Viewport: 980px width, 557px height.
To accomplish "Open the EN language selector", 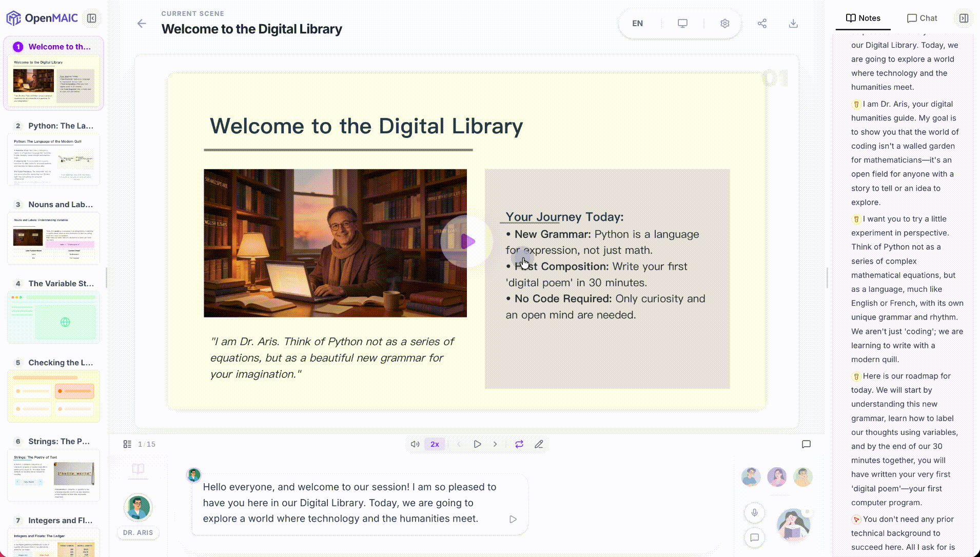I will [637, 24].
